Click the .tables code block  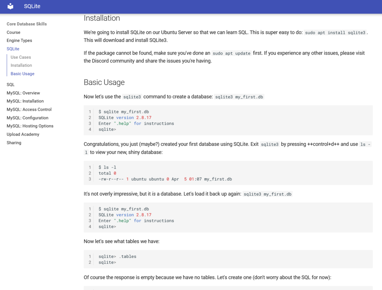228,259
